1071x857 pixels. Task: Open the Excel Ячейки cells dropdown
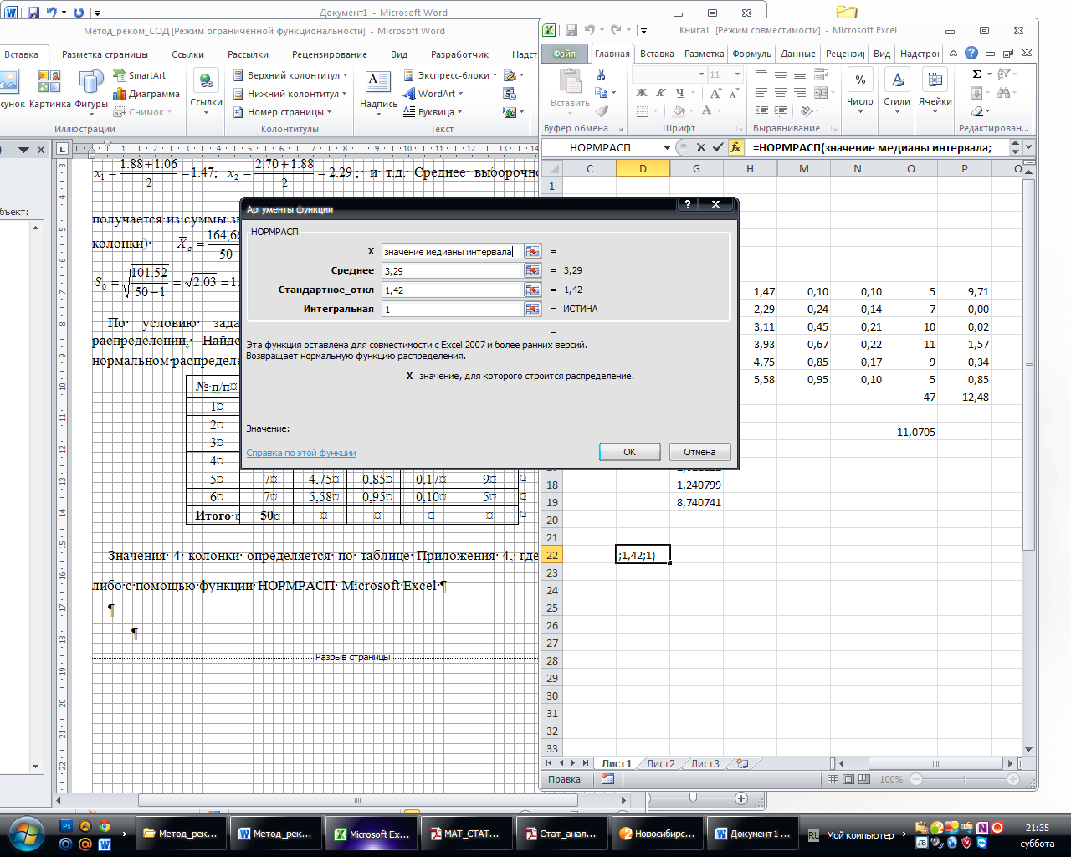coord(935,91)
